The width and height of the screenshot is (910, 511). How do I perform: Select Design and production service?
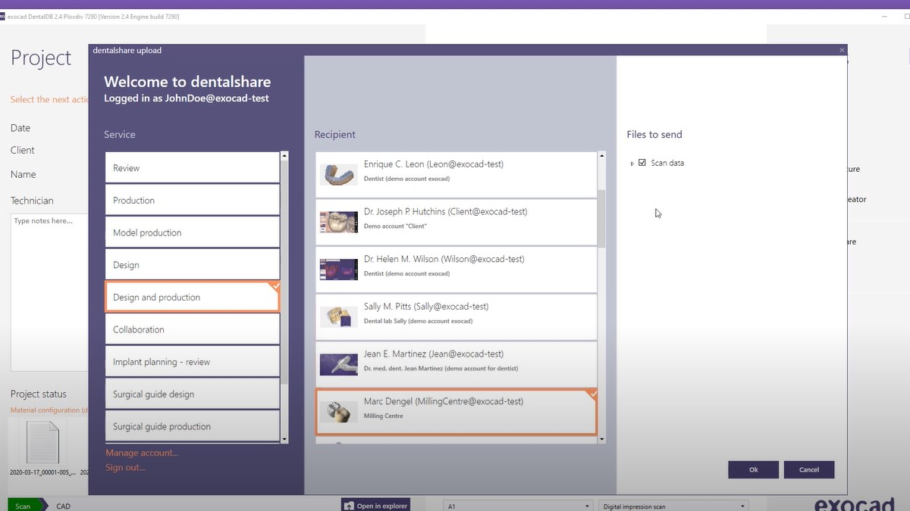point(192,298)
